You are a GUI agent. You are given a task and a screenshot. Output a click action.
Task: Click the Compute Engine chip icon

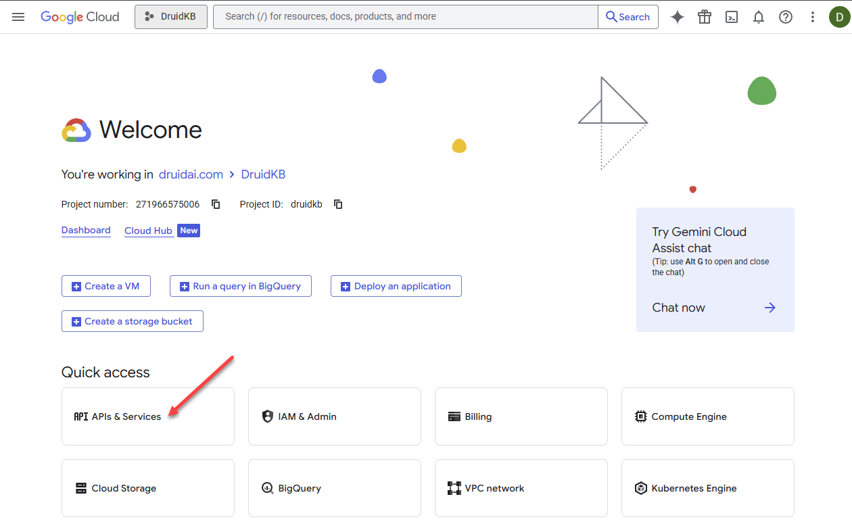[x=641, y=416]
